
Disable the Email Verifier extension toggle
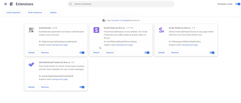212,53
